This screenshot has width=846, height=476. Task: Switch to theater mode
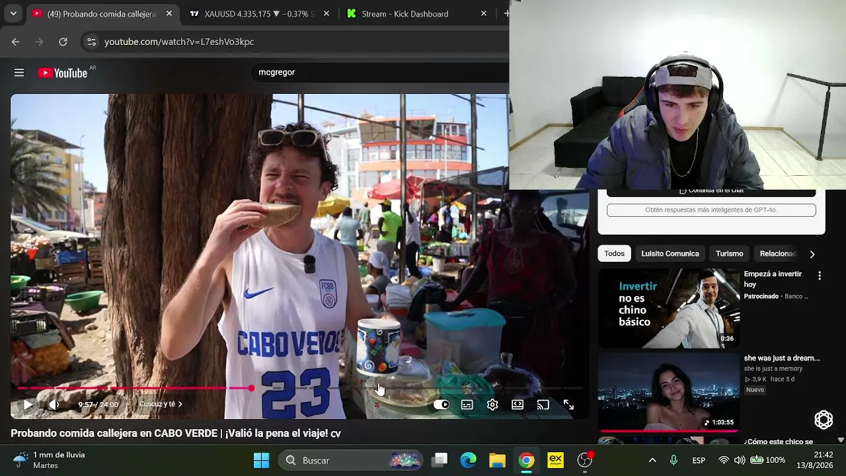pos(518,405)
